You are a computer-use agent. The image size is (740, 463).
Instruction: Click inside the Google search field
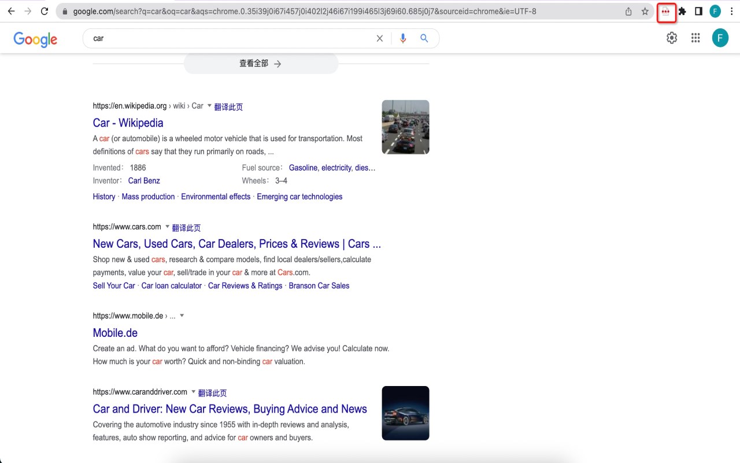click(231, 38)
